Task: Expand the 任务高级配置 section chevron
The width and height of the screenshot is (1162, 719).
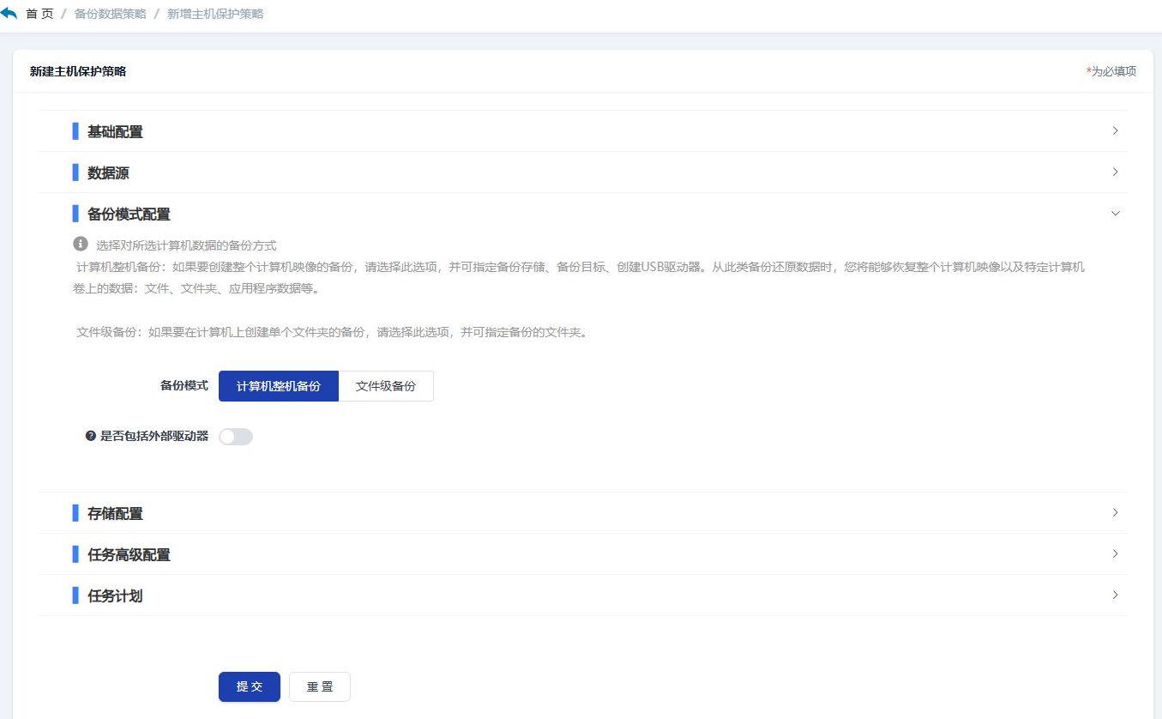Action: click(1115, 554)
